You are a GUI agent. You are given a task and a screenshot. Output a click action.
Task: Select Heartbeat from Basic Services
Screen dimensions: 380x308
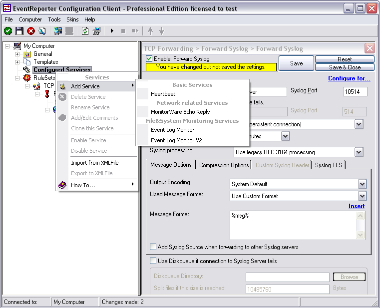coord(193,94)
